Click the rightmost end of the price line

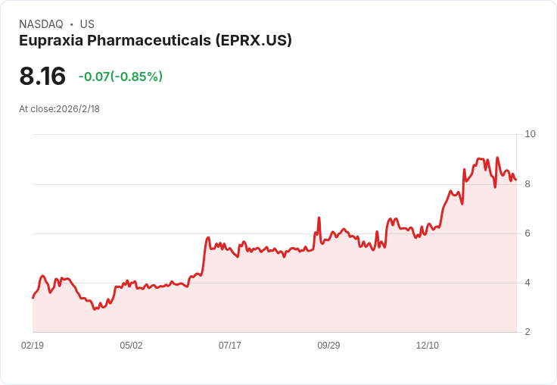515,180
